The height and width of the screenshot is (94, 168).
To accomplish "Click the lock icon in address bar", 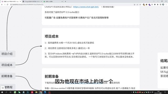I will pyautogui.click(x=11, y=4).
